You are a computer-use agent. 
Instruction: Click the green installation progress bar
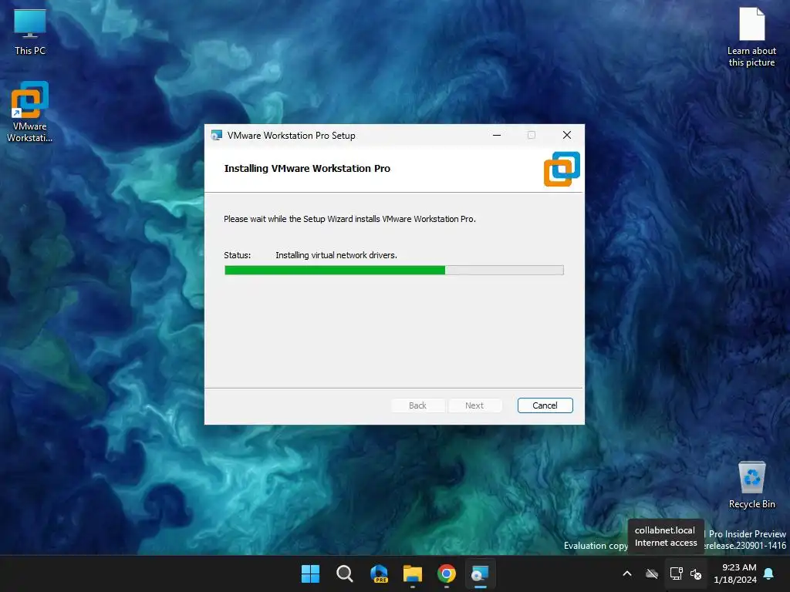394,271
